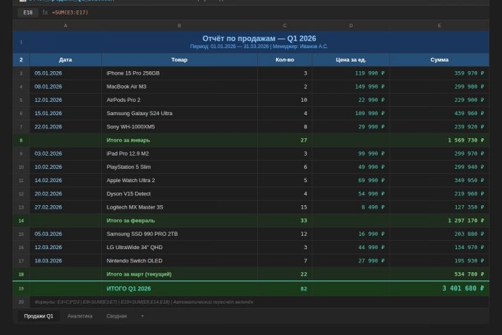Screen dimensions: 502x335
Task: Select date cell 18.03.2026
Action: tap(66, 261)
